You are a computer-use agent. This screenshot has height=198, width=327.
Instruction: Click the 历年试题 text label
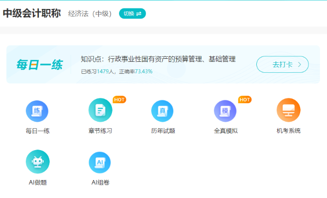[x=163, y=131]
